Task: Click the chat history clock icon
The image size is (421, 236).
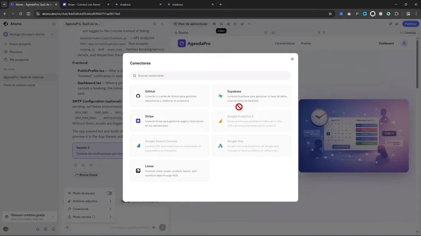Action: (x=154, y=24)
